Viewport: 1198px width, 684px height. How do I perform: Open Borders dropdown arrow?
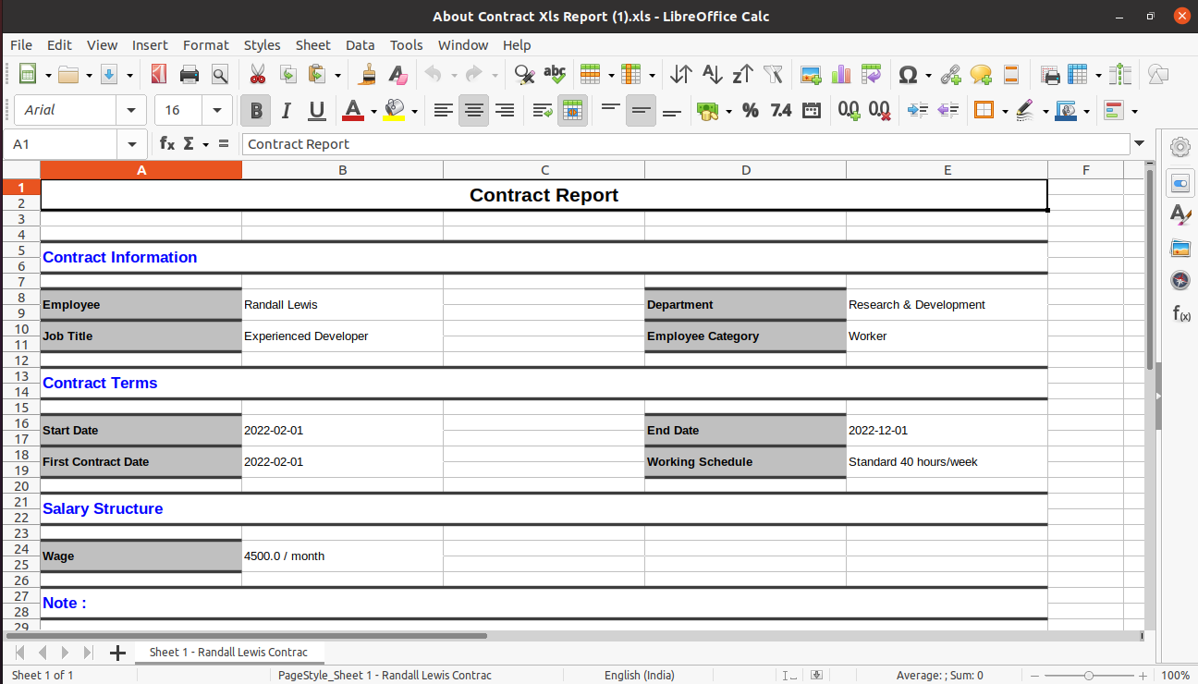click(x=1004, y=111)
